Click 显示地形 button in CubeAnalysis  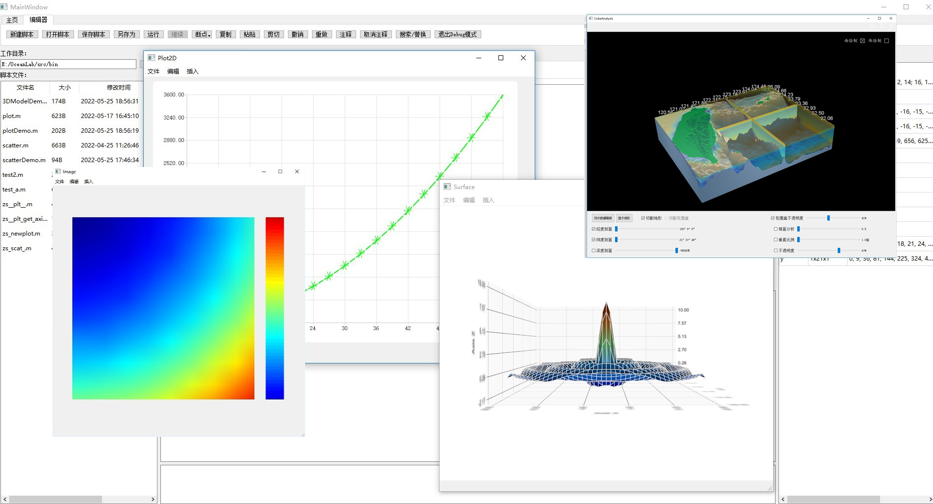[x=624, y=218]
